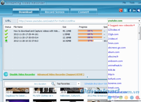Click the Streaming Video Recorder app logo

(3, 3)
